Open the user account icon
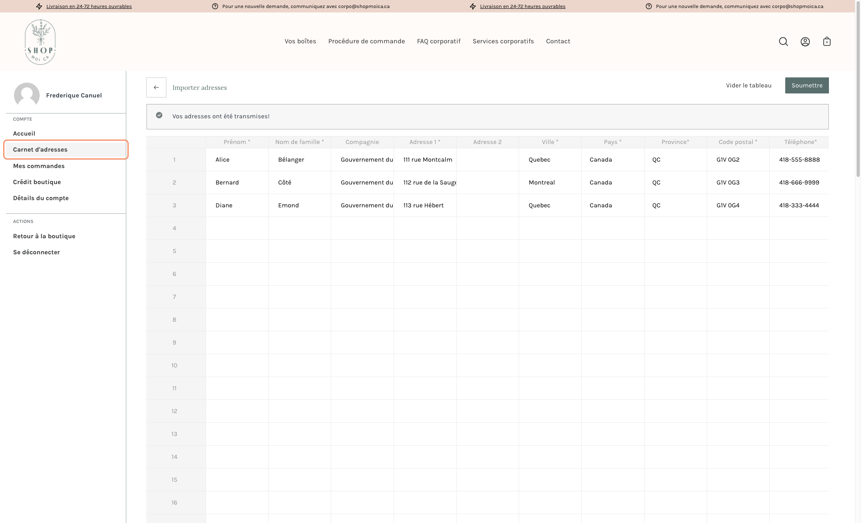 (x=805, y=42)
